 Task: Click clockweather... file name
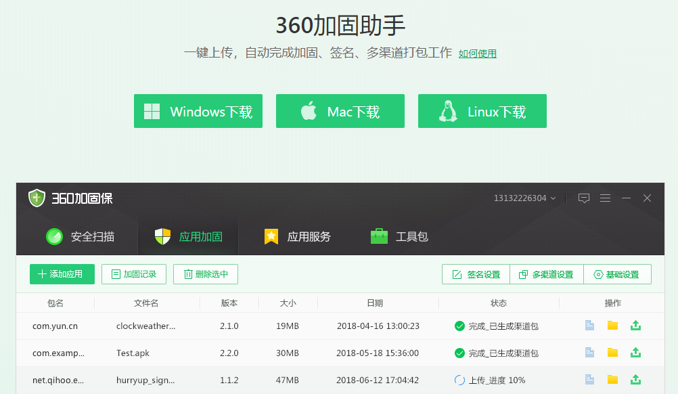coord(145,326)
